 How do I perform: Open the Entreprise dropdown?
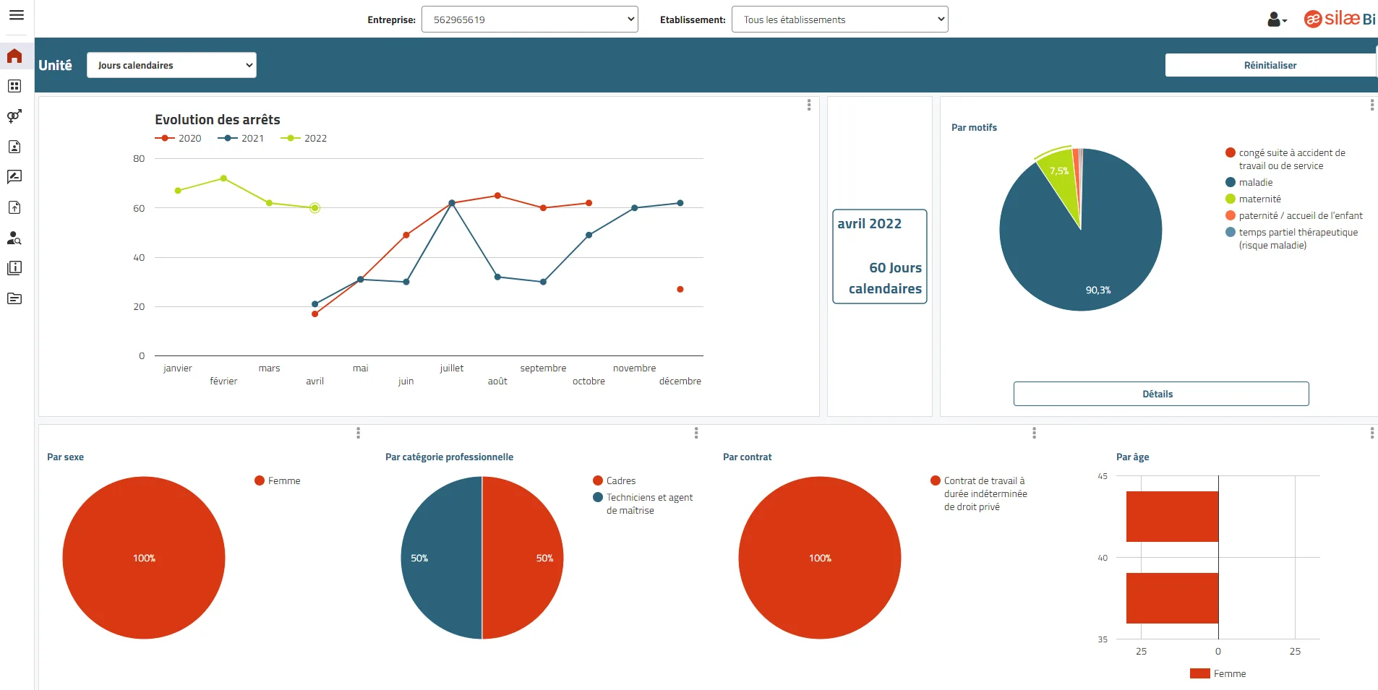tap(529, 20)
